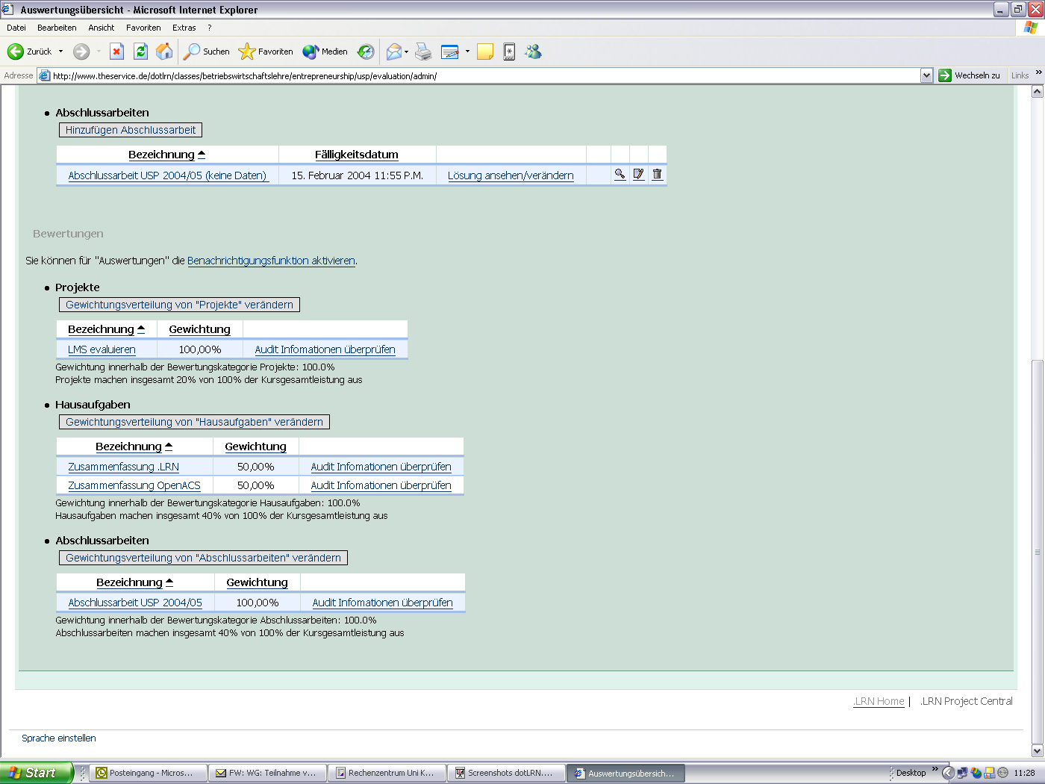Open the Ansicht menu
This screenshot has width=1045, height=784.
coord(101,27)
